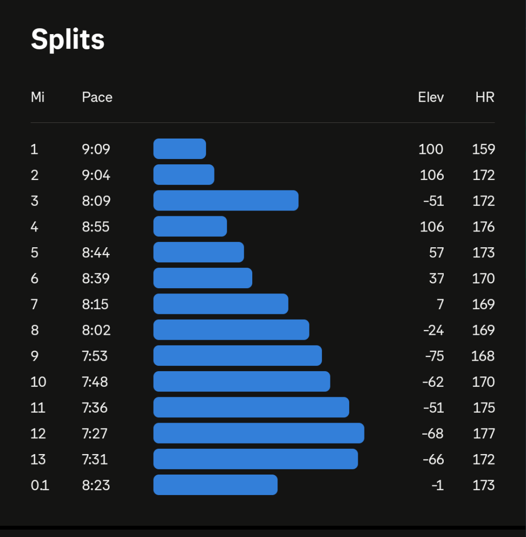Select the elevation value 100

(x=431, y=149)
